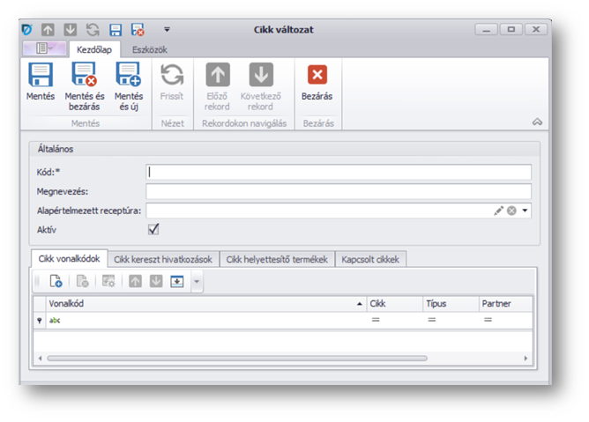Image resolution: width=589 pixels, height=422 pixels.
Task: Open the Cikk kereszt hivatkozások tab
Action: [x=163, y=259]
